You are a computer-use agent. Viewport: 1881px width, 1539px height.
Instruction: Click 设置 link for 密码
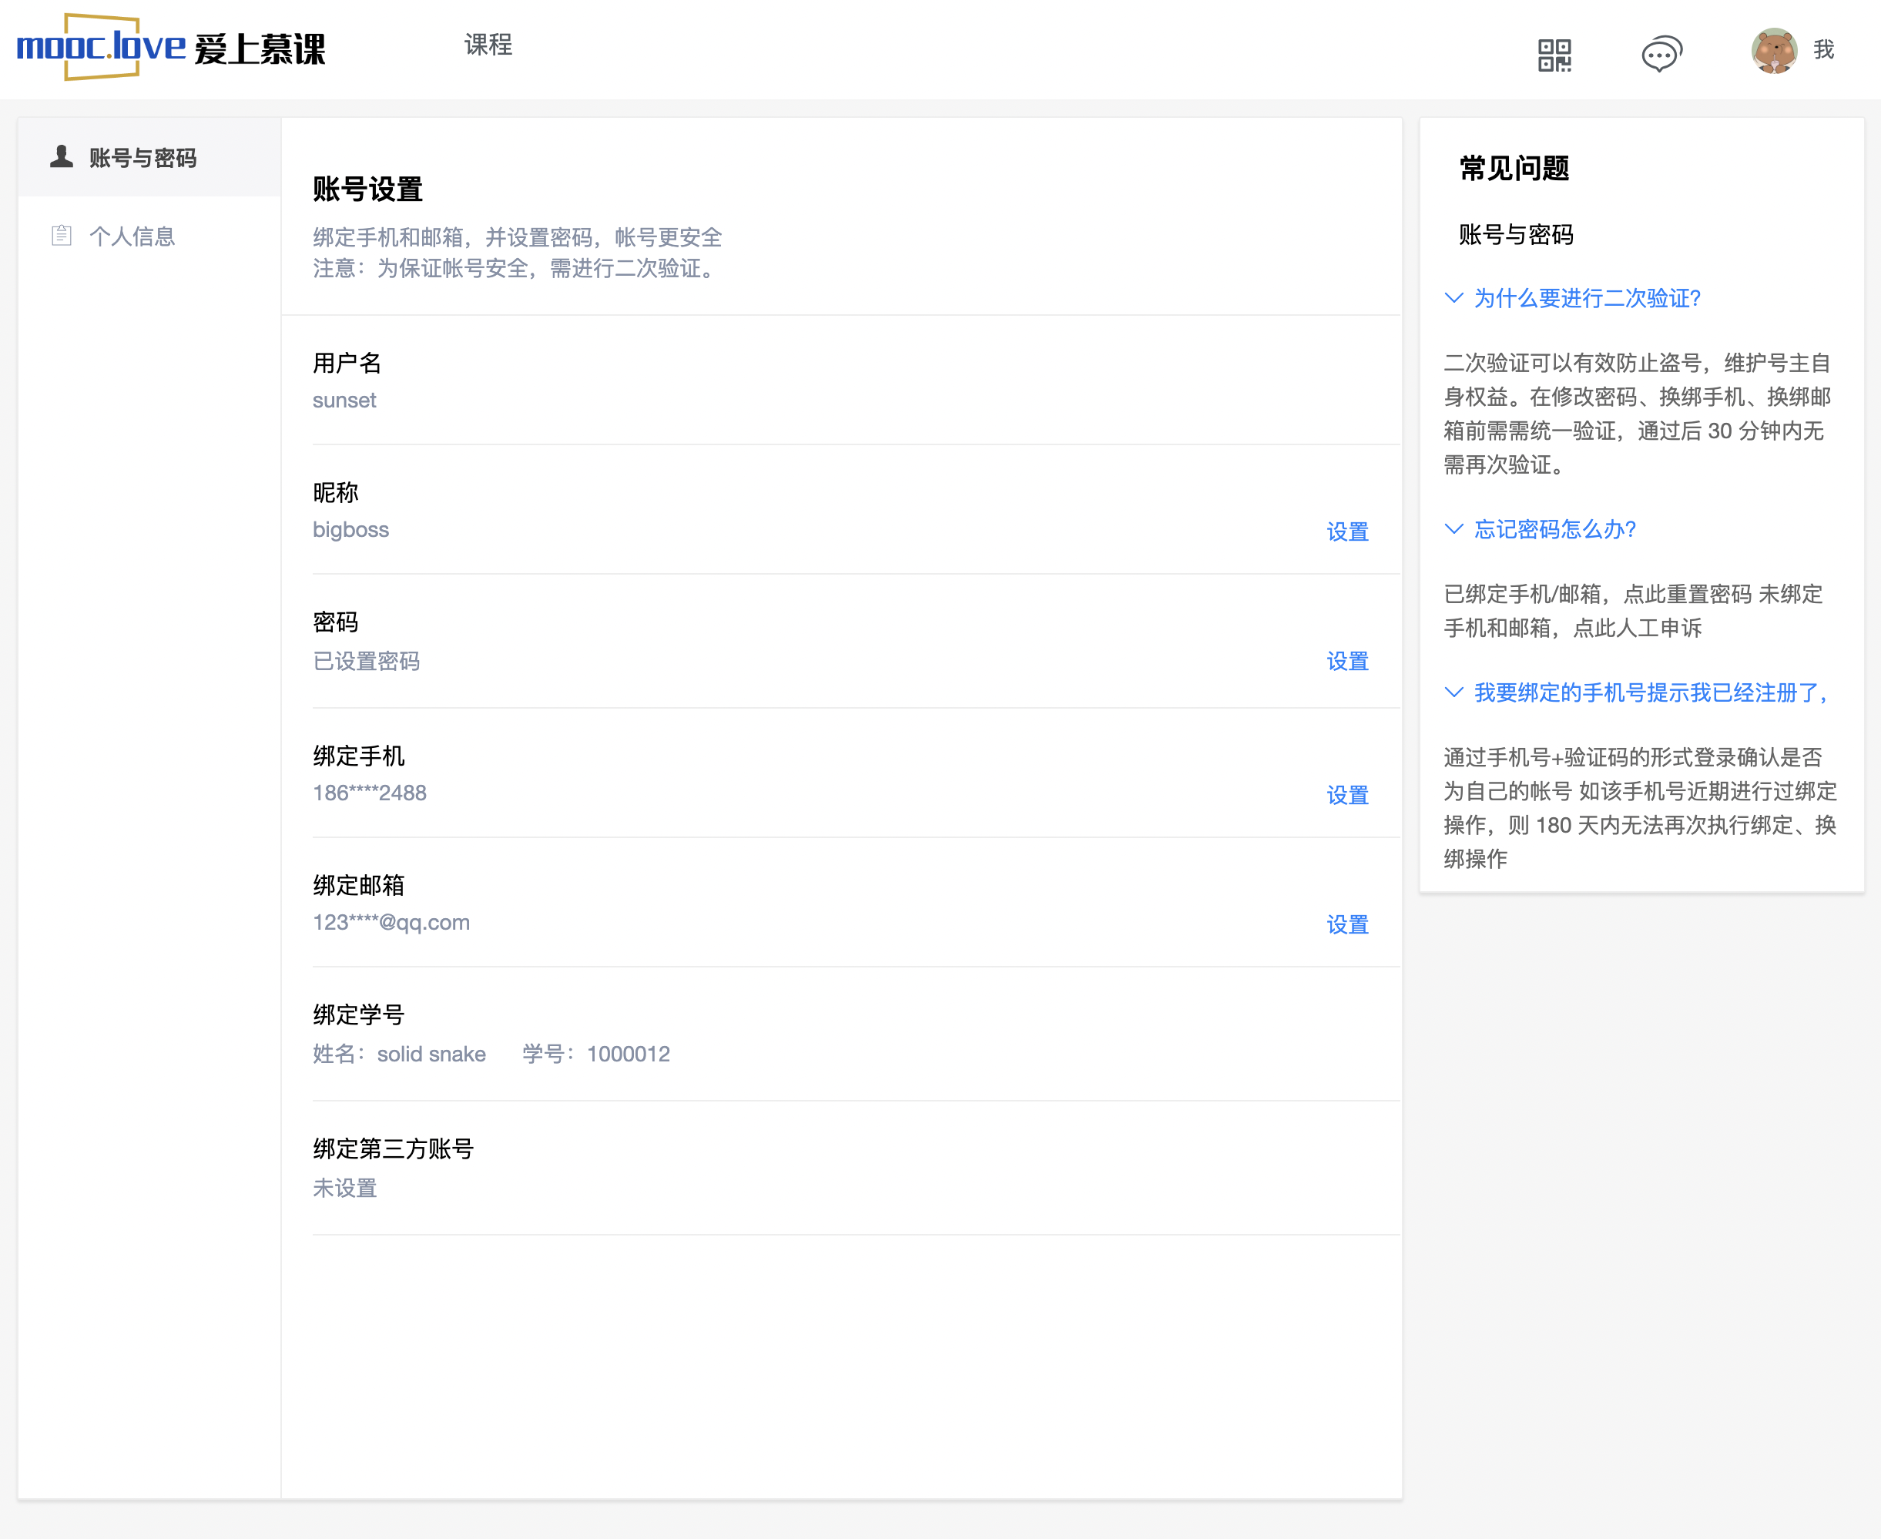[1346, 660]
